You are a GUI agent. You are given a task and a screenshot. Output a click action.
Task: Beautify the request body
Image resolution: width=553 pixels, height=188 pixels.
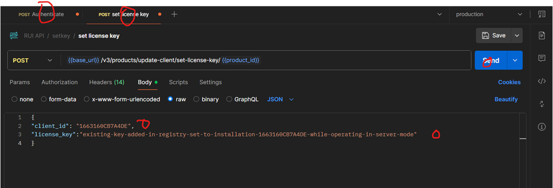pos(506,99)
